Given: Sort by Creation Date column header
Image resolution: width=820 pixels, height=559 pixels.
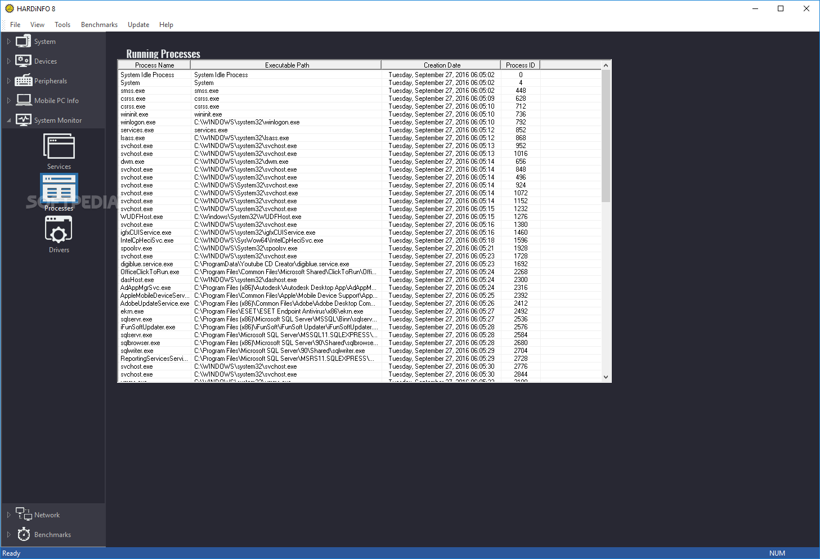Looking at the screenshot, I should click(441, 65).
